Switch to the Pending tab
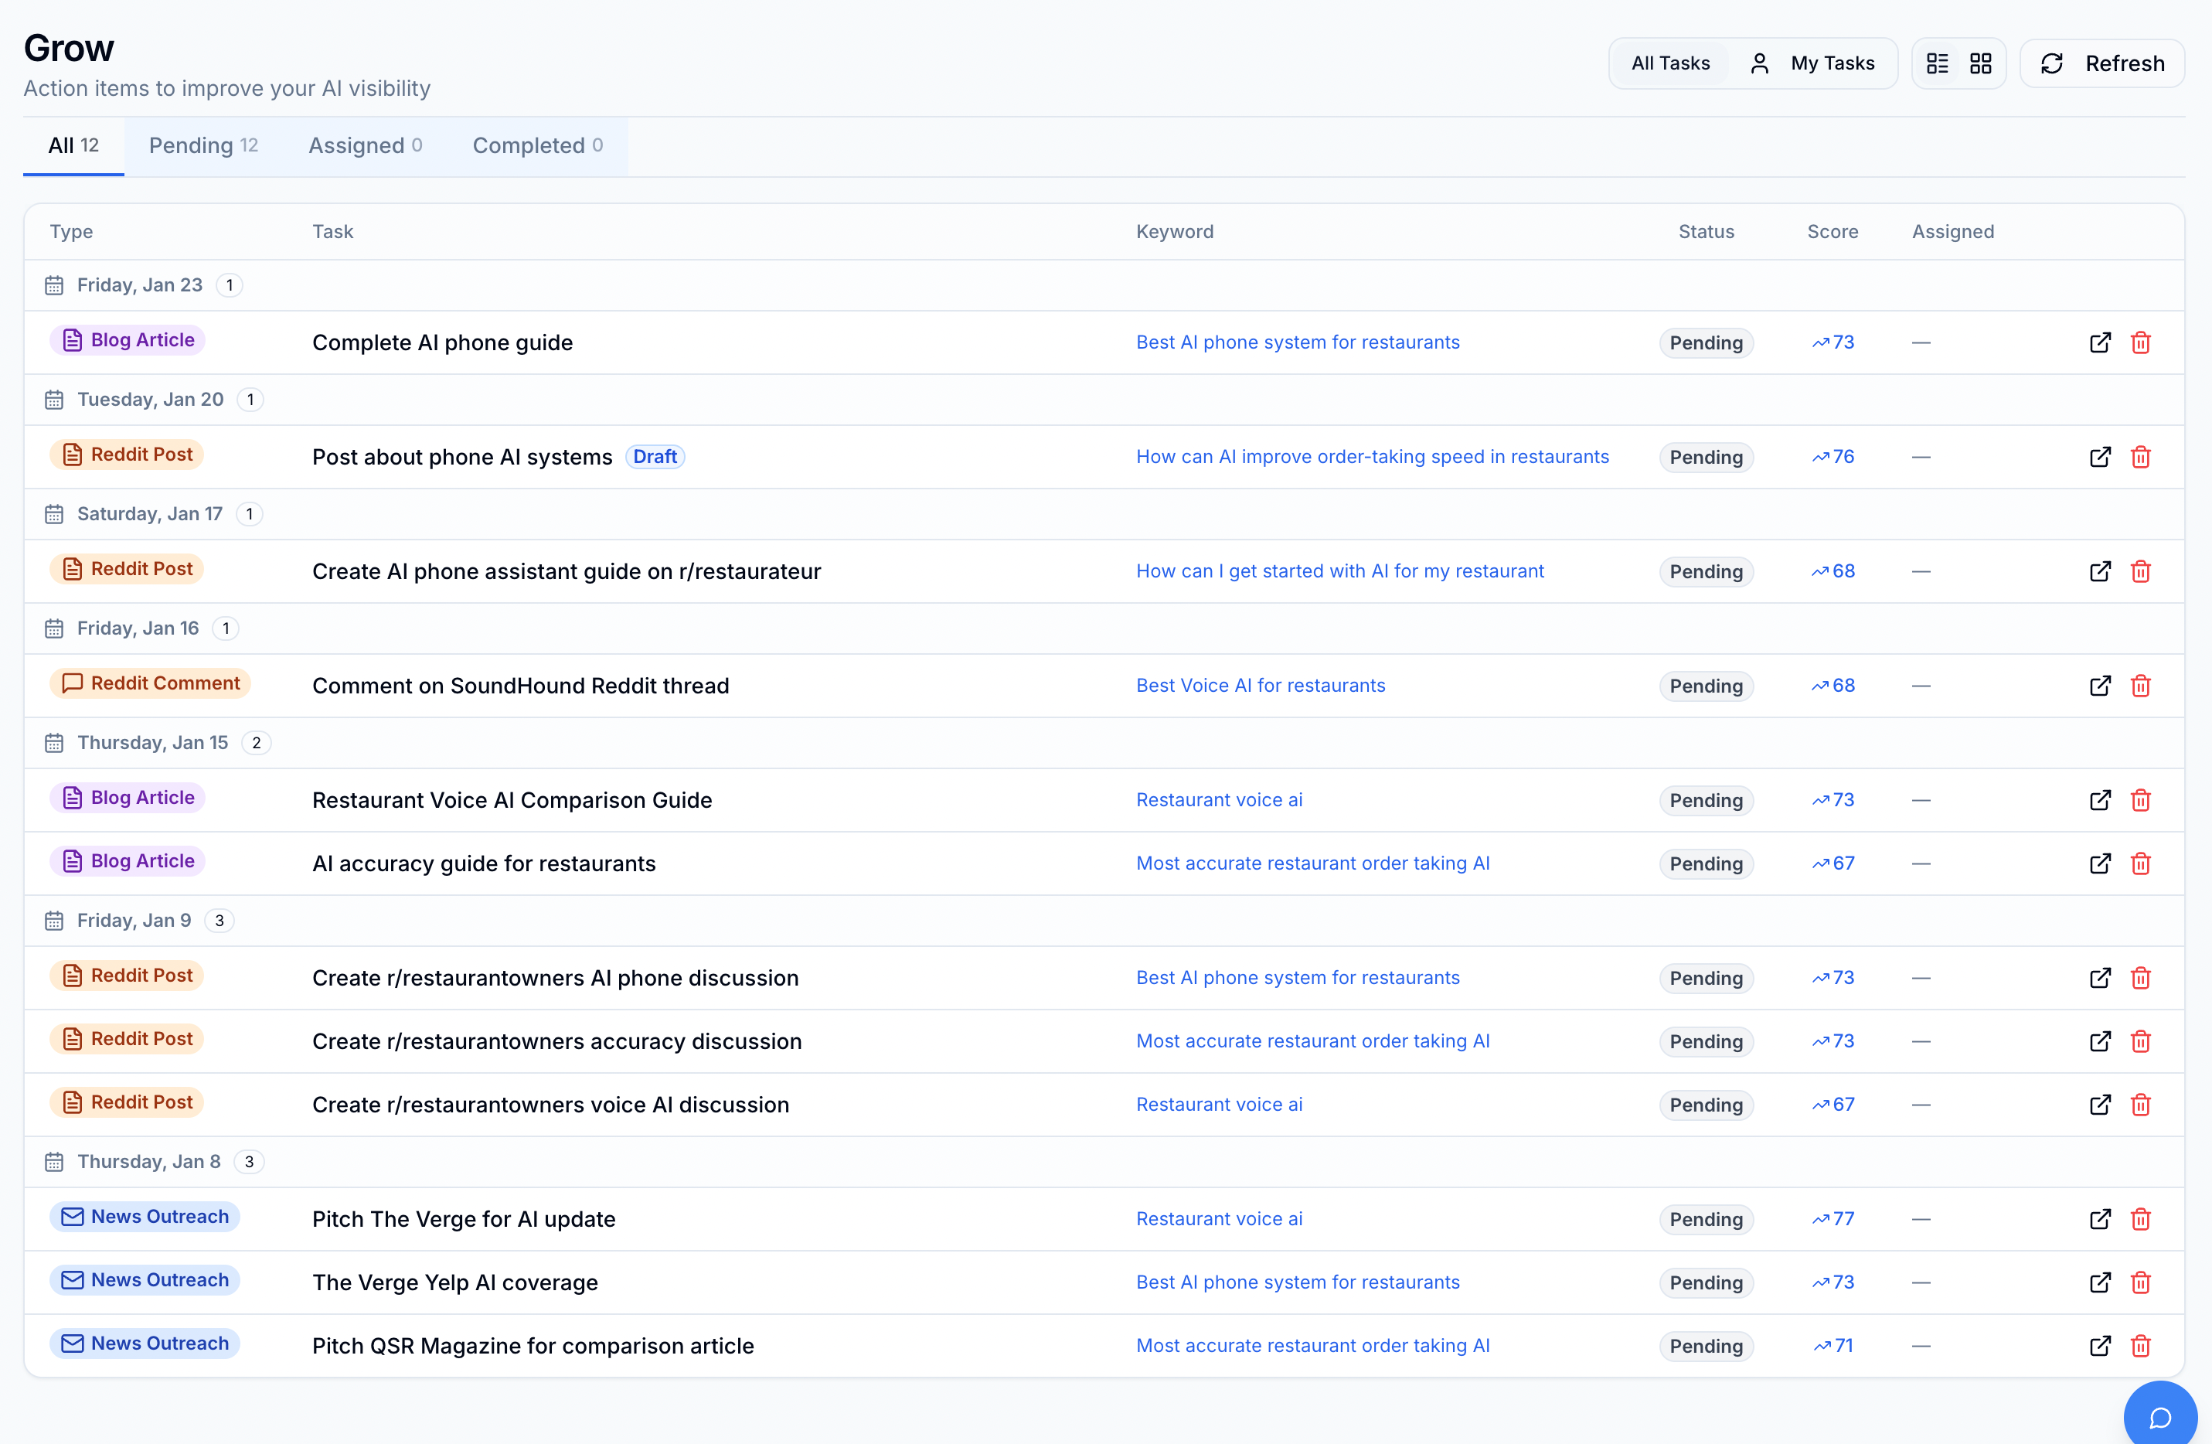This screenshot has height=1444, width=2212. point(202,145)
